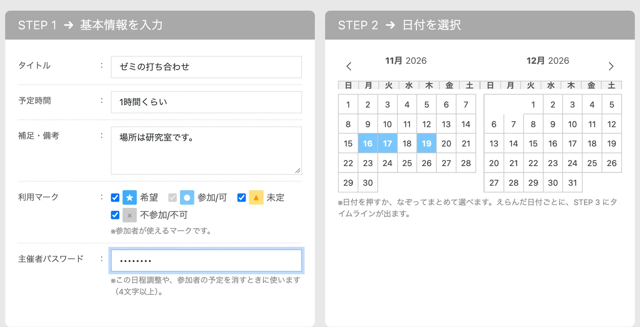Click the blue star 希望 mark icon
Image resolution: width=640 pixels, height=327 pixels.
click(x=130, y=198)
